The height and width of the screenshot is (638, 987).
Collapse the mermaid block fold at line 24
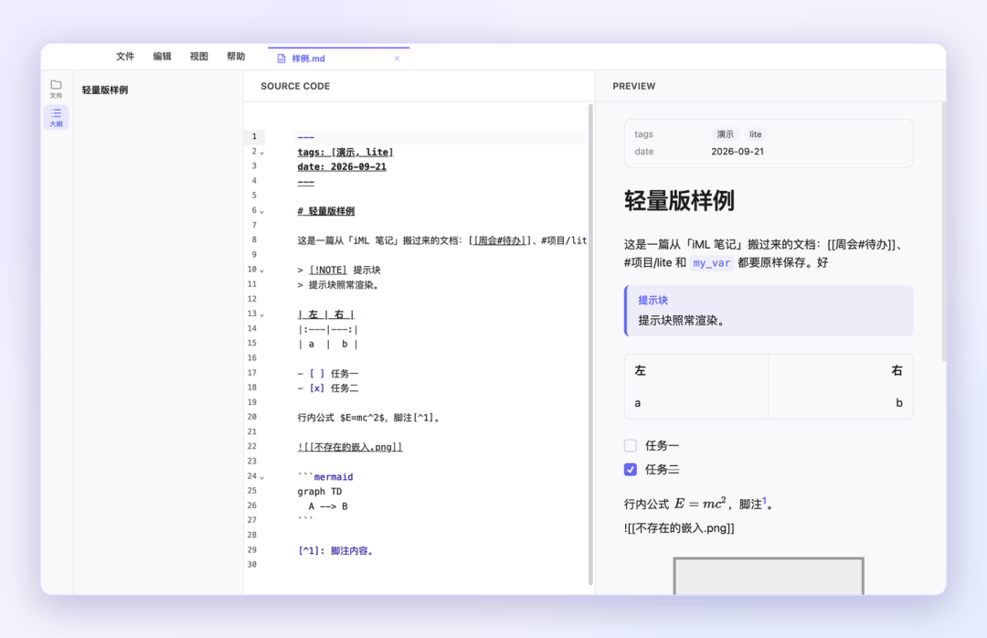point(262,477)
